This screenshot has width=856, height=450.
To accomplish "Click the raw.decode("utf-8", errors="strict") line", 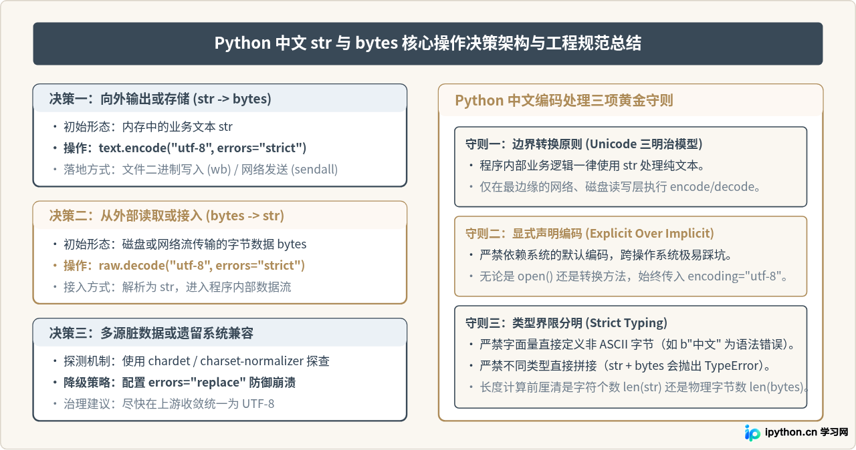I will click(184, 265).
